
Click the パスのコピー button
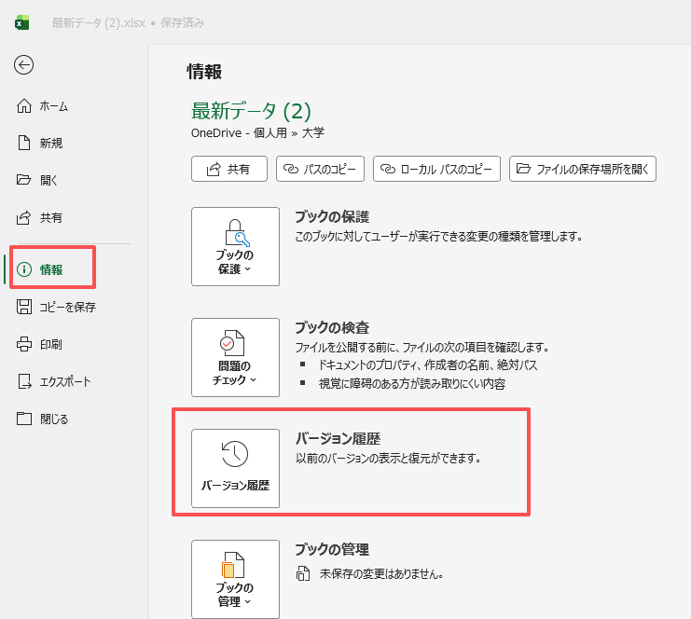click(321, 169)
